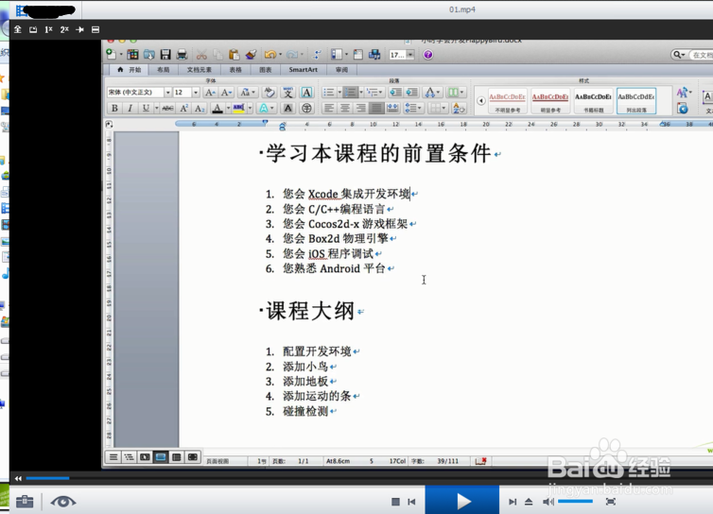Open the zoom percentage dropdown
The height and width of the screenshot is (514, 713).
410,55
